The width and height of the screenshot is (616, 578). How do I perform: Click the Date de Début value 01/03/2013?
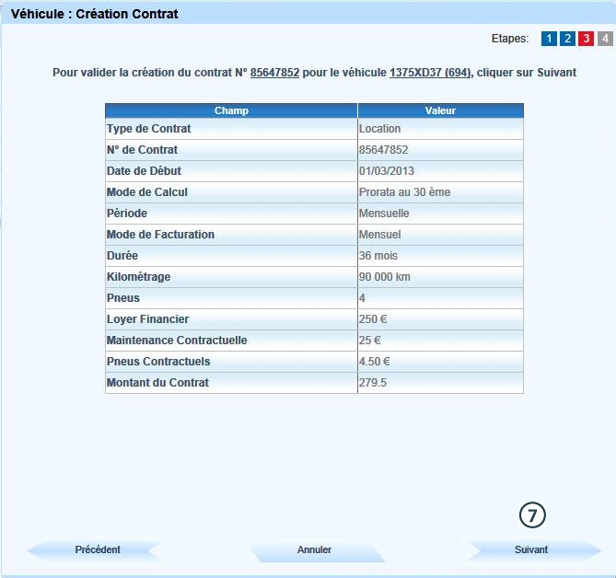pyautogui.click(x=384, y=171)
